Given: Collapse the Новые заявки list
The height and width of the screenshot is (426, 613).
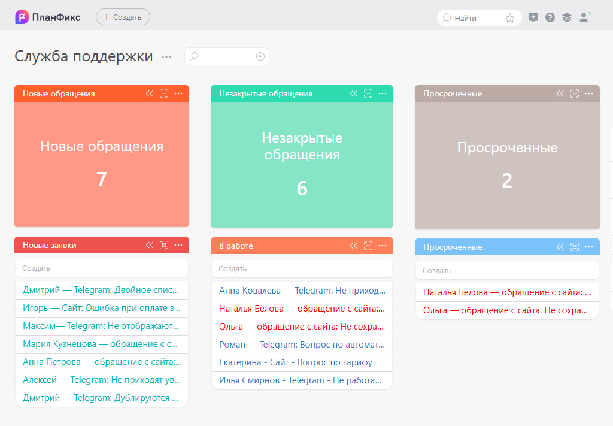Looking at the screenshot, I should pyautogui.click(x=149, y=245).
